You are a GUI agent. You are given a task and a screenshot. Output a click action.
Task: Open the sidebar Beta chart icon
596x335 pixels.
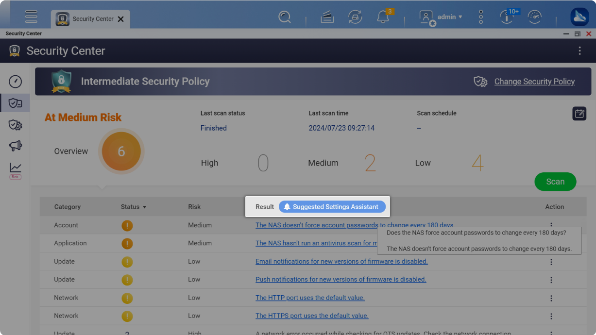point(16,170)
